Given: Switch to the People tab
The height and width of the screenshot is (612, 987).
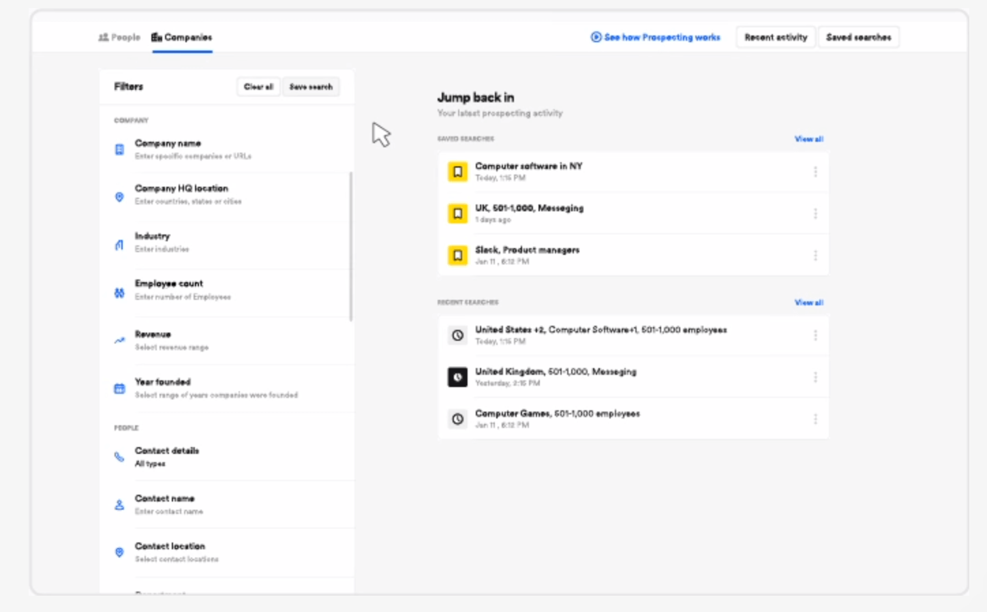Looking at the screenshot, I should click(x=119, y=37).
